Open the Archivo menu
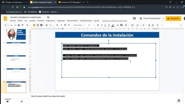The height and width of the screenshot is (104, 185). pyautogui.click(x=13, y=21)
